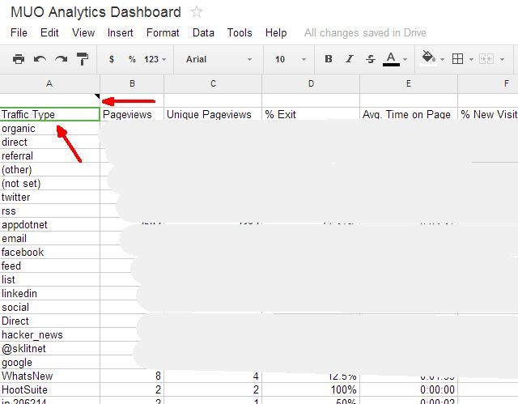Click the Print icon
The width and height of the screenshot is (518, 404).
point(19,59)
